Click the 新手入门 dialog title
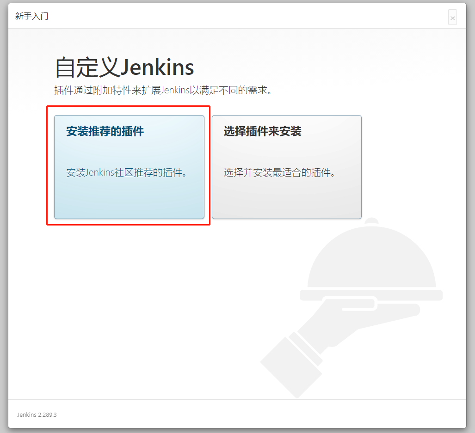475x433 pixels. [x=32, y=16]
